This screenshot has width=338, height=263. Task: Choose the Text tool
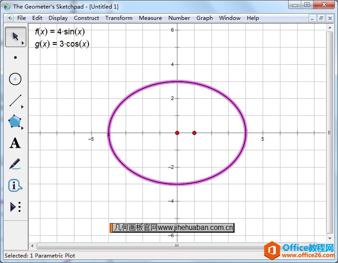(x=15, y=143)
